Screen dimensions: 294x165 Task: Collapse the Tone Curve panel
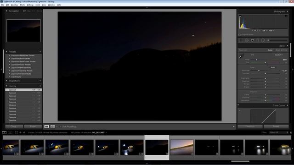click(288, 105)
